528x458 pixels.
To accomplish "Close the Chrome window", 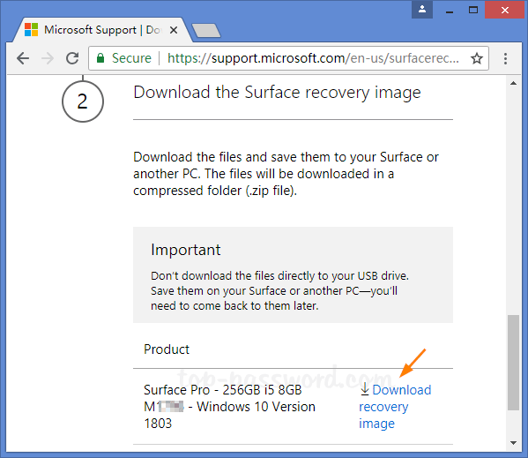I will [x=505, y=10].
